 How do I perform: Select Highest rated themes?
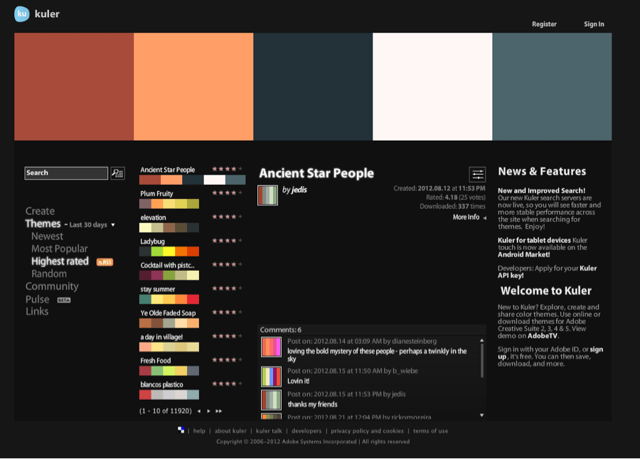60,261
